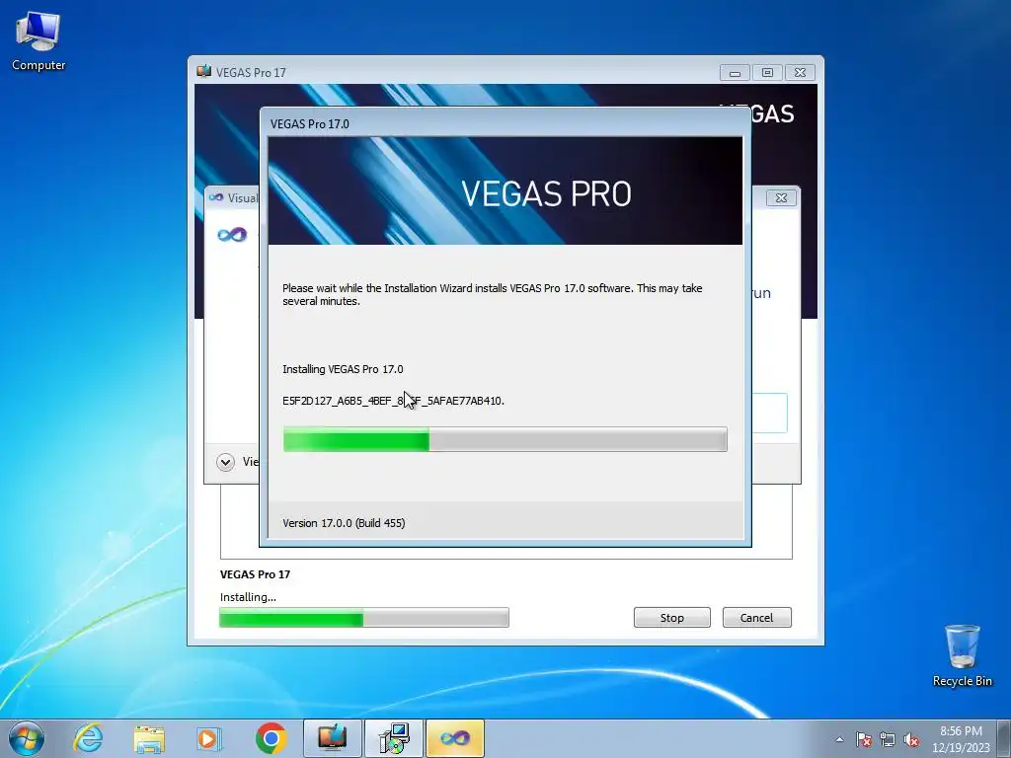Minimize the VEGAS Pro 17 window
The height and width of the screenshot is (758, 1011).
[735, 73]
